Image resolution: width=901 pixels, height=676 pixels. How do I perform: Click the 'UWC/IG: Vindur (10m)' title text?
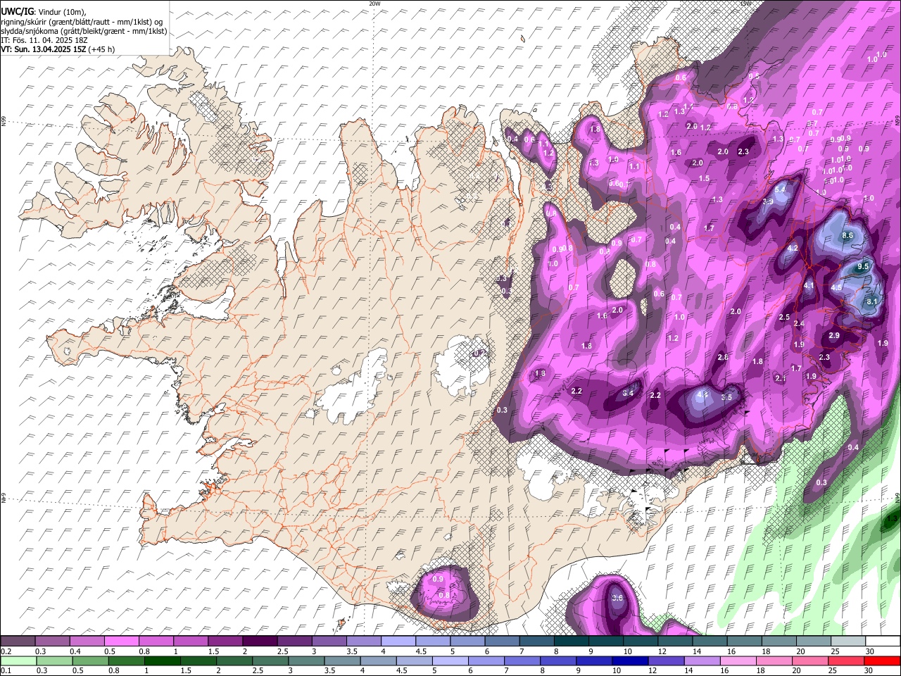click(44, 12)
